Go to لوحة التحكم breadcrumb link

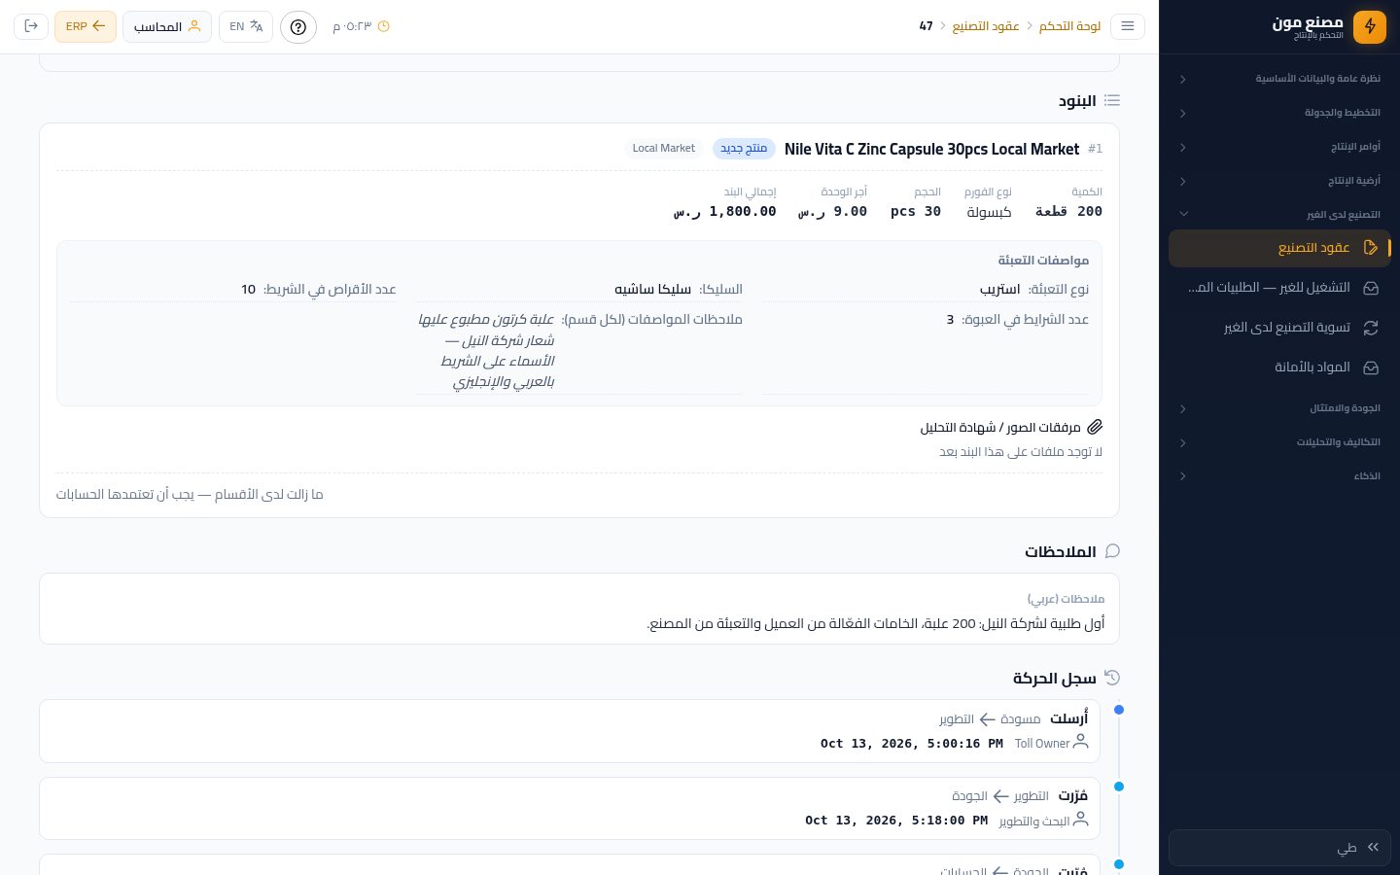[1069, 26]
